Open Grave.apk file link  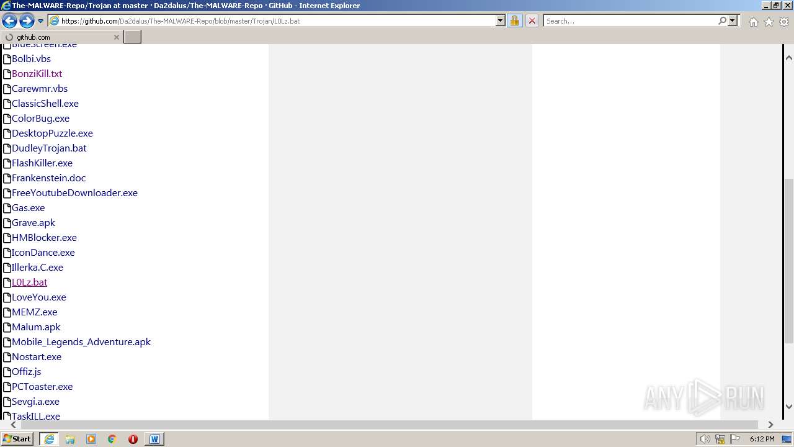click(33, 223)
